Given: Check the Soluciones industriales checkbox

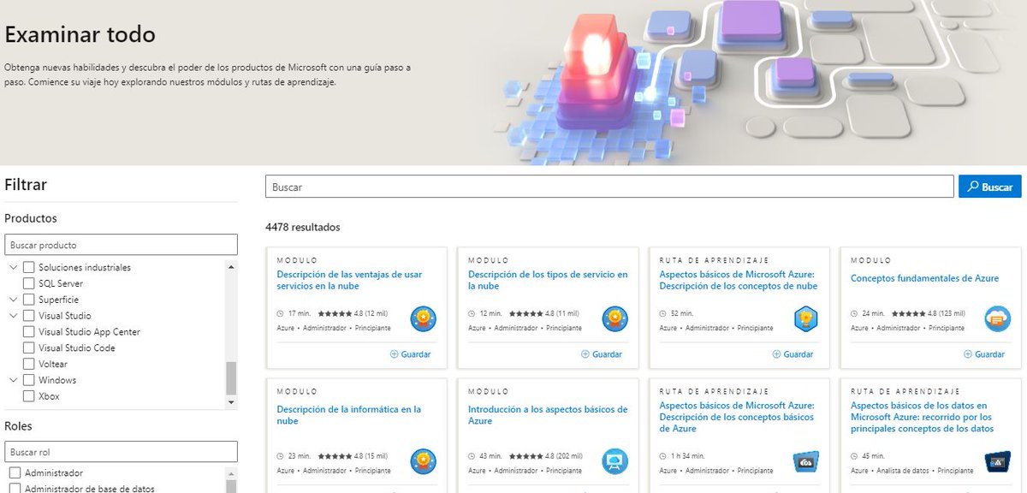Looking at the screenshot, I should click(29, 267).
